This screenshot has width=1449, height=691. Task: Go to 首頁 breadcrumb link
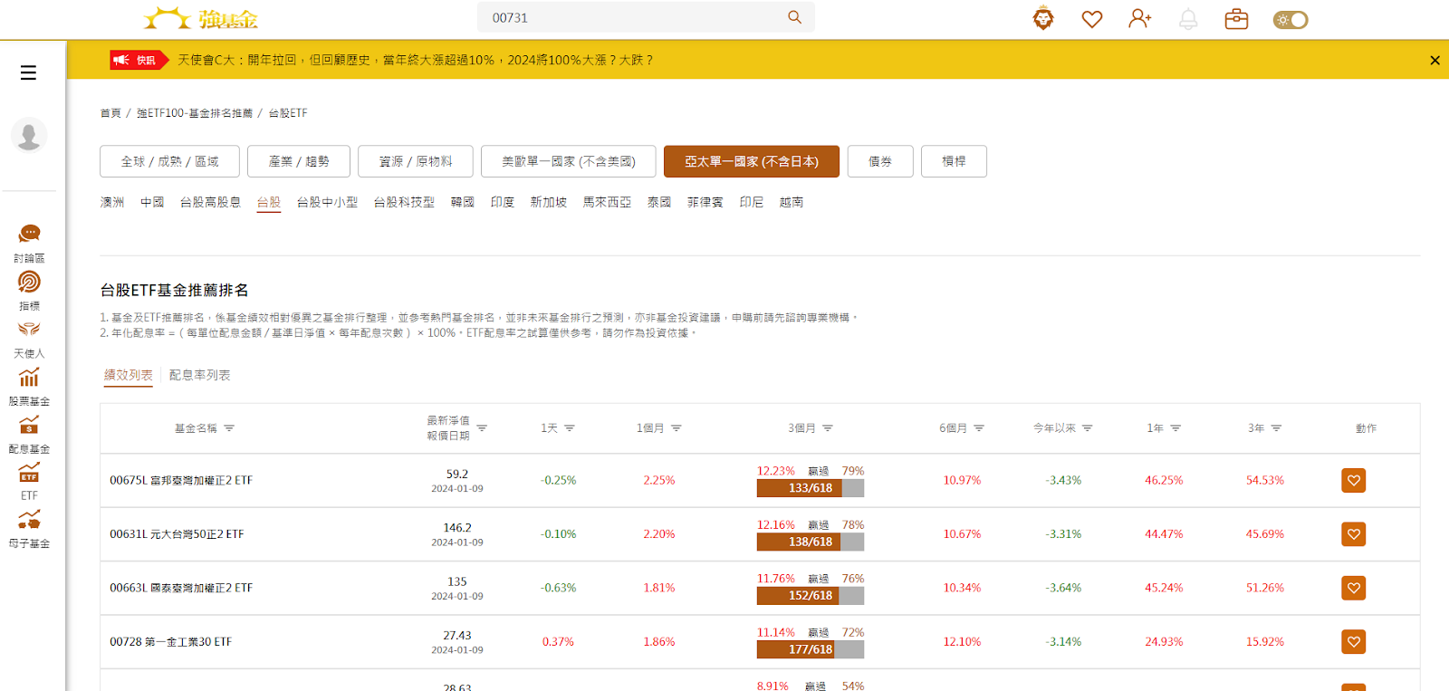pos(110,113)
